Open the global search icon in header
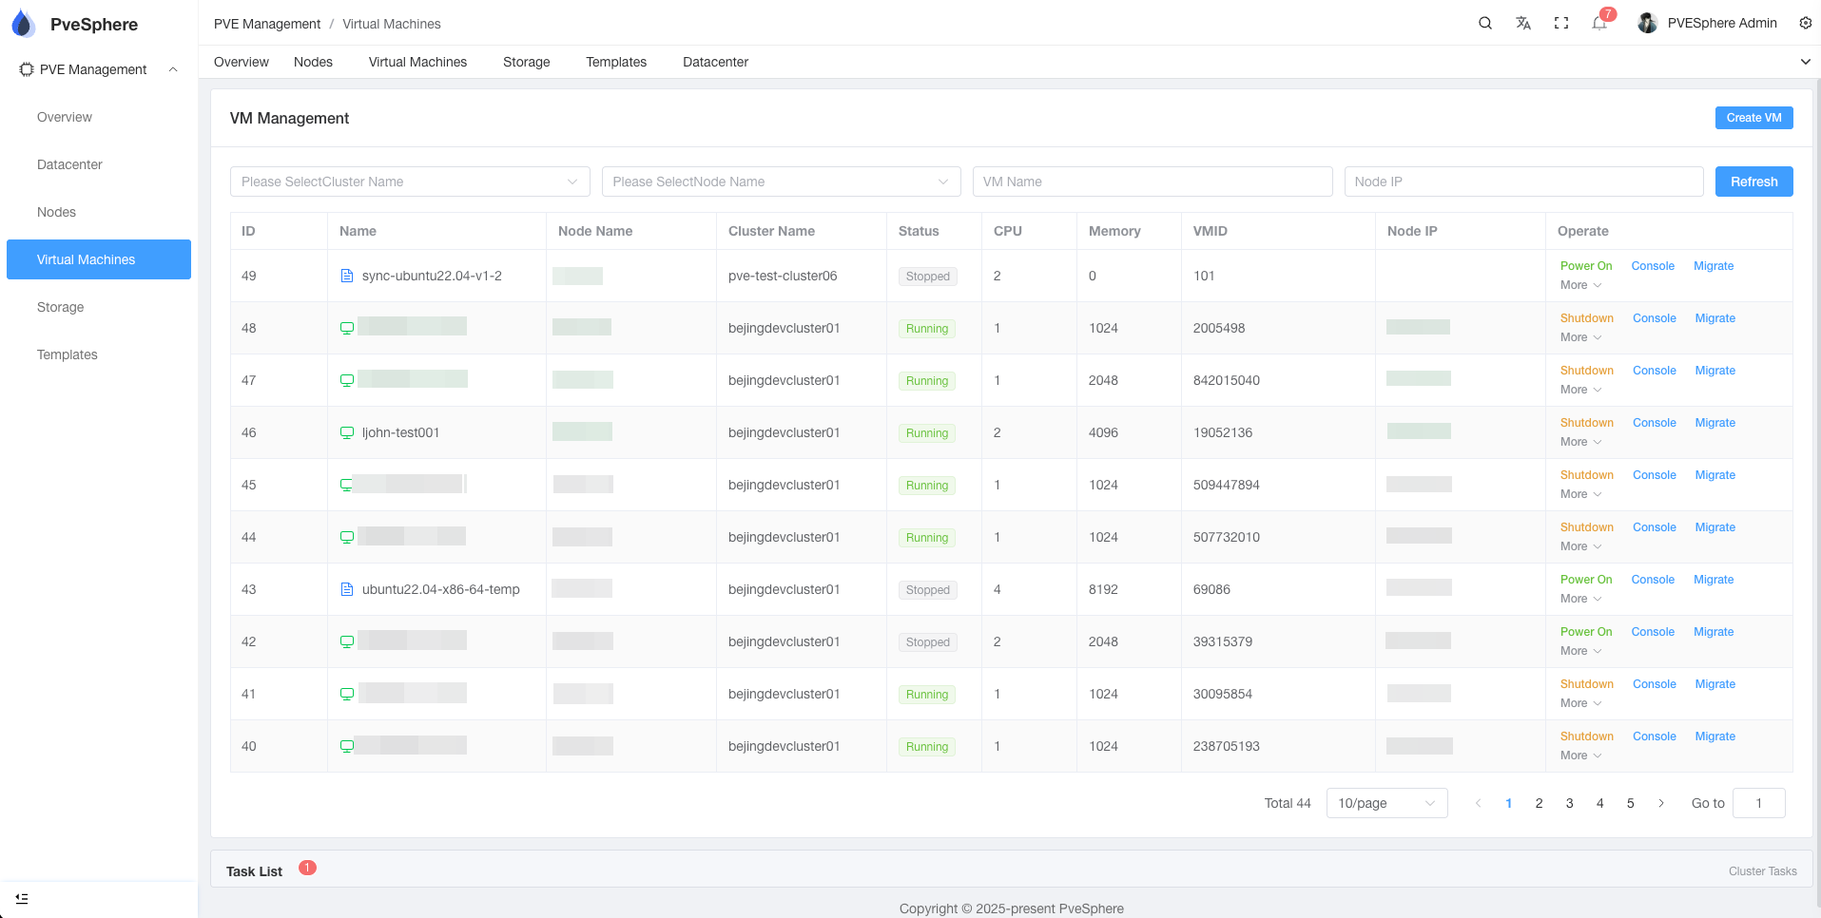1821x918 pixels. coord(1485,23)
